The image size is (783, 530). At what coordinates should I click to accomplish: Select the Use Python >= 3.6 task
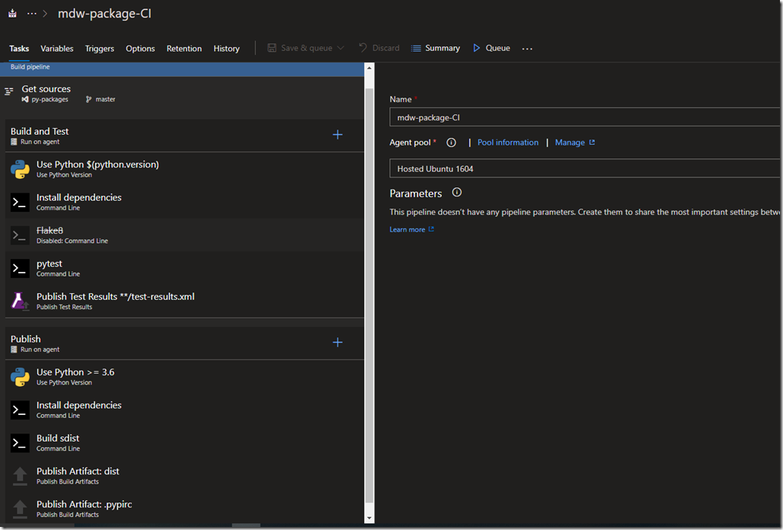pos(185,376)
